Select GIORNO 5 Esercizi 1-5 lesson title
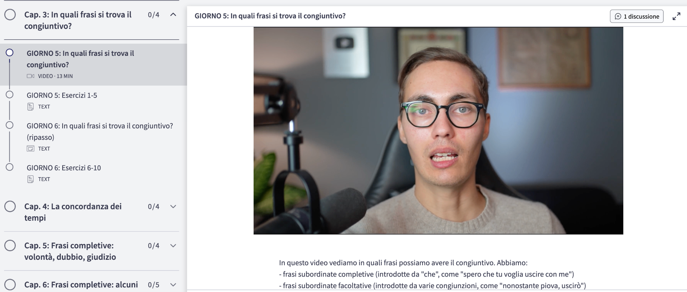 coord(62,95)
